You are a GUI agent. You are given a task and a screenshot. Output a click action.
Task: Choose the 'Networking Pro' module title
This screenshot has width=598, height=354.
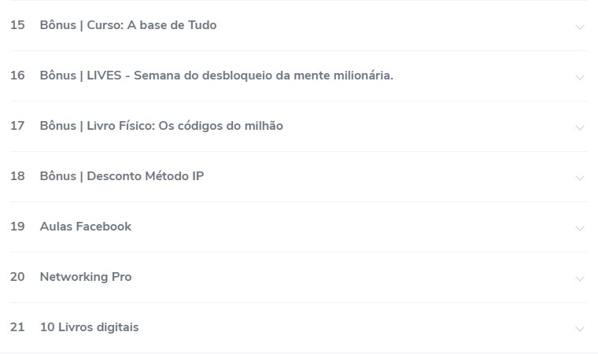[x=86, y=277]
